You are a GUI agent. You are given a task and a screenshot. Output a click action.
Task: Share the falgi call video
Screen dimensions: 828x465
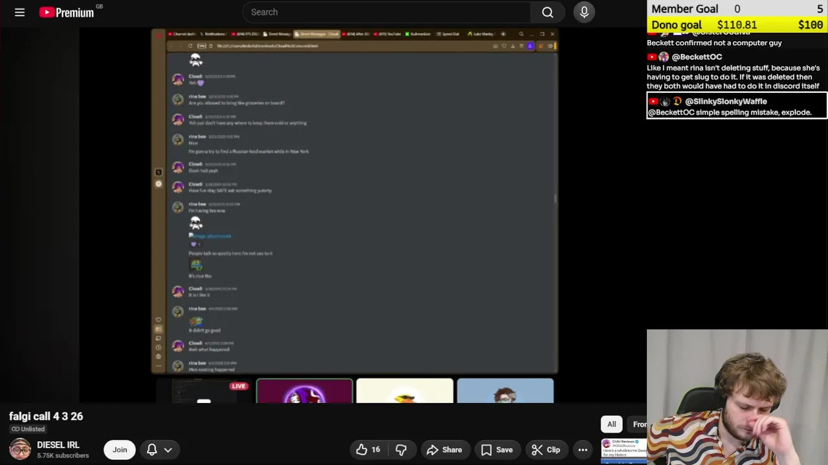click(x=444, y=449)
